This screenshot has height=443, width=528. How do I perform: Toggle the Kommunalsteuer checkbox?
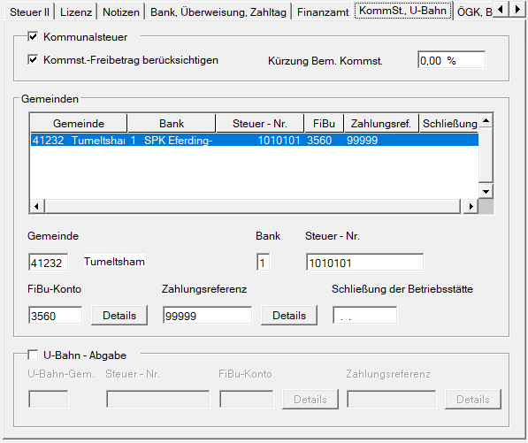click(33, 36)
